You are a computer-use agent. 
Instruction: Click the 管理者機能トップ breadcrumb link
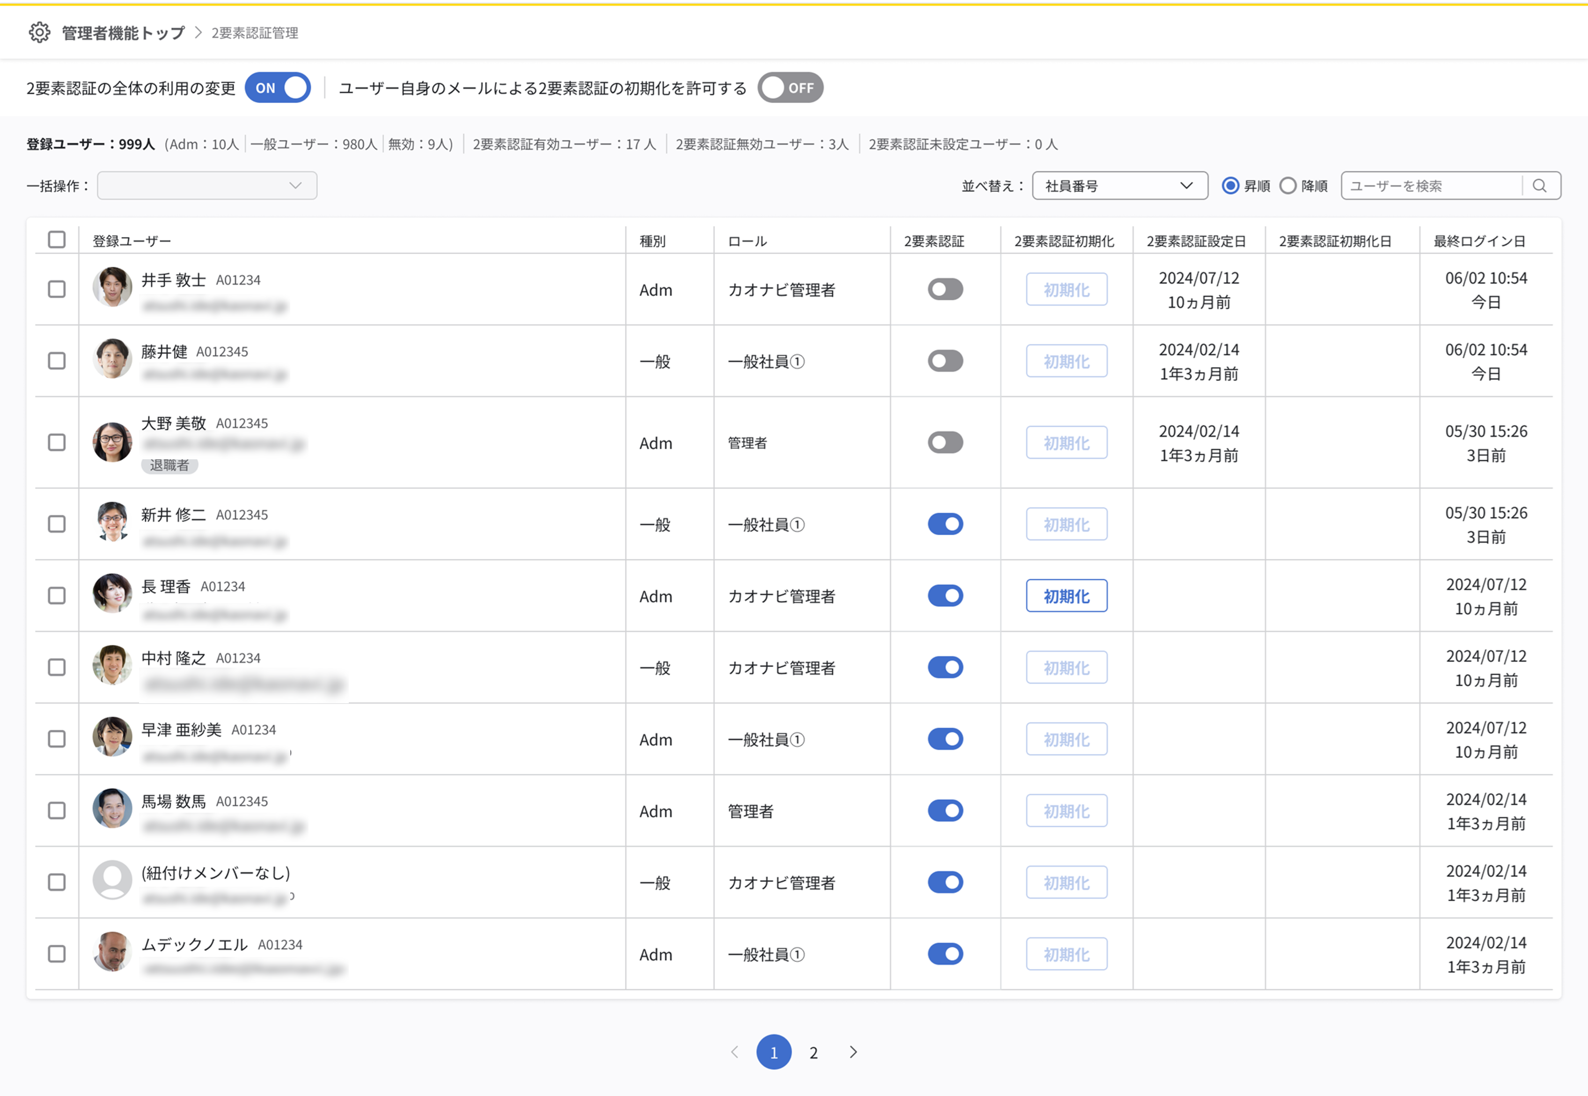pyautogui.click(x=124, y=32)
